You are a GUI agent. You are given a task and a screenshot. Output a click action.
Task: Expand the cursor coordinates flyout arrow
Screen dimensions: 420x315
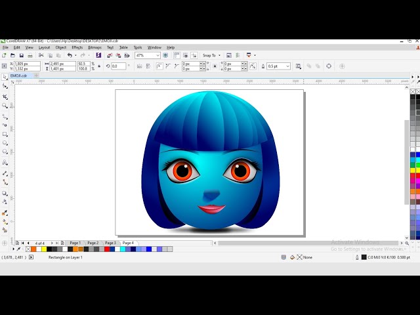tap(31, 257)
